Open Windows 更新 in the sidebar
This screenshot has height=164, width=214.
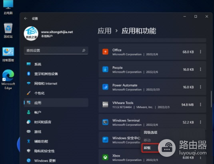tap(56, 160)
